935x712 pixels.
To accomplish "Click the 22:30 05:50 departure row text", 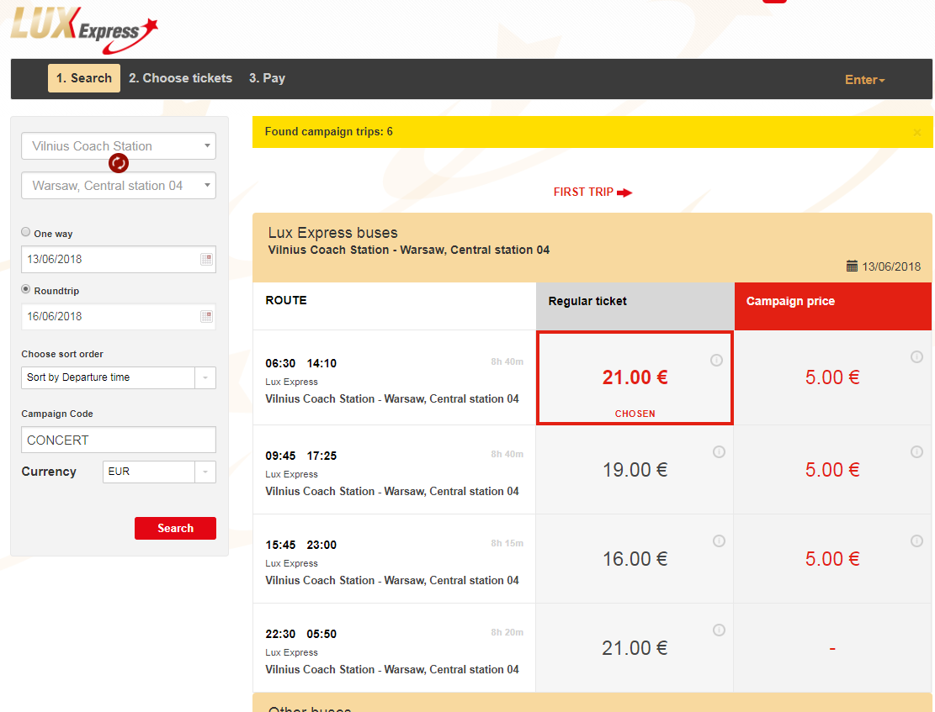I will click(301, 634).
